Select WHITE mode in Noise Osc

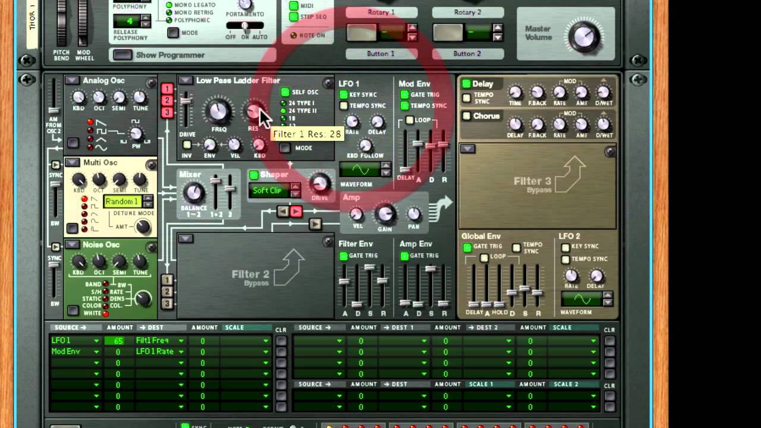tap(105, 313)
